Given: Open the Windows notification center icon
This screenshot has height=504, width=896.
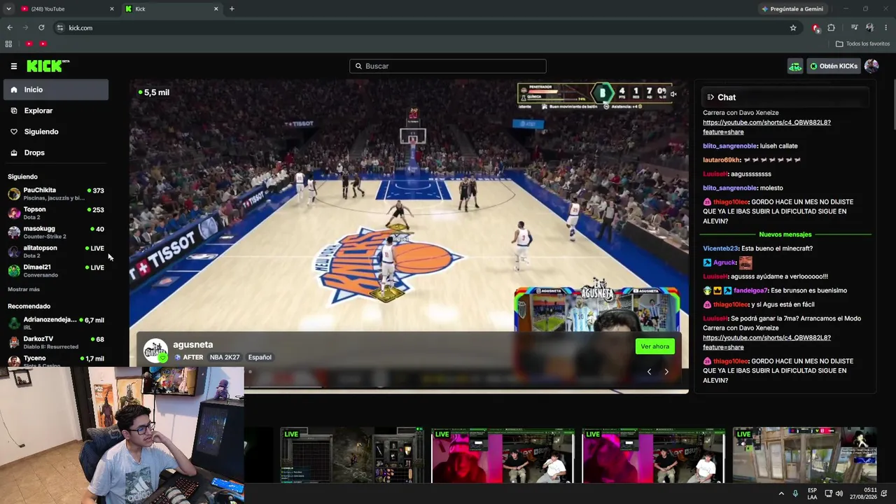Looking at the screenshot, I should point(884,493).
